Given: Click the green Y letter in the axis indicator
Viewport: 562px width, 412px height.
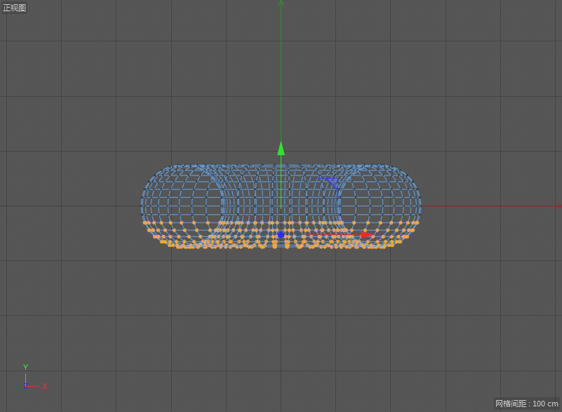Looking at the screenshot, I should (x=25, y=367).
